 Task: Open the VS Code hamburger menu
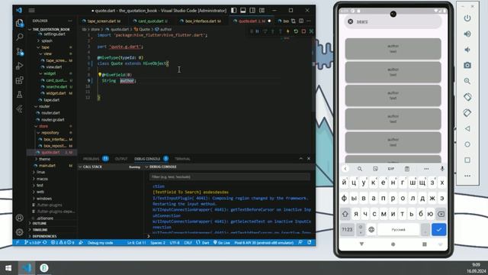(x=32, y=10)
